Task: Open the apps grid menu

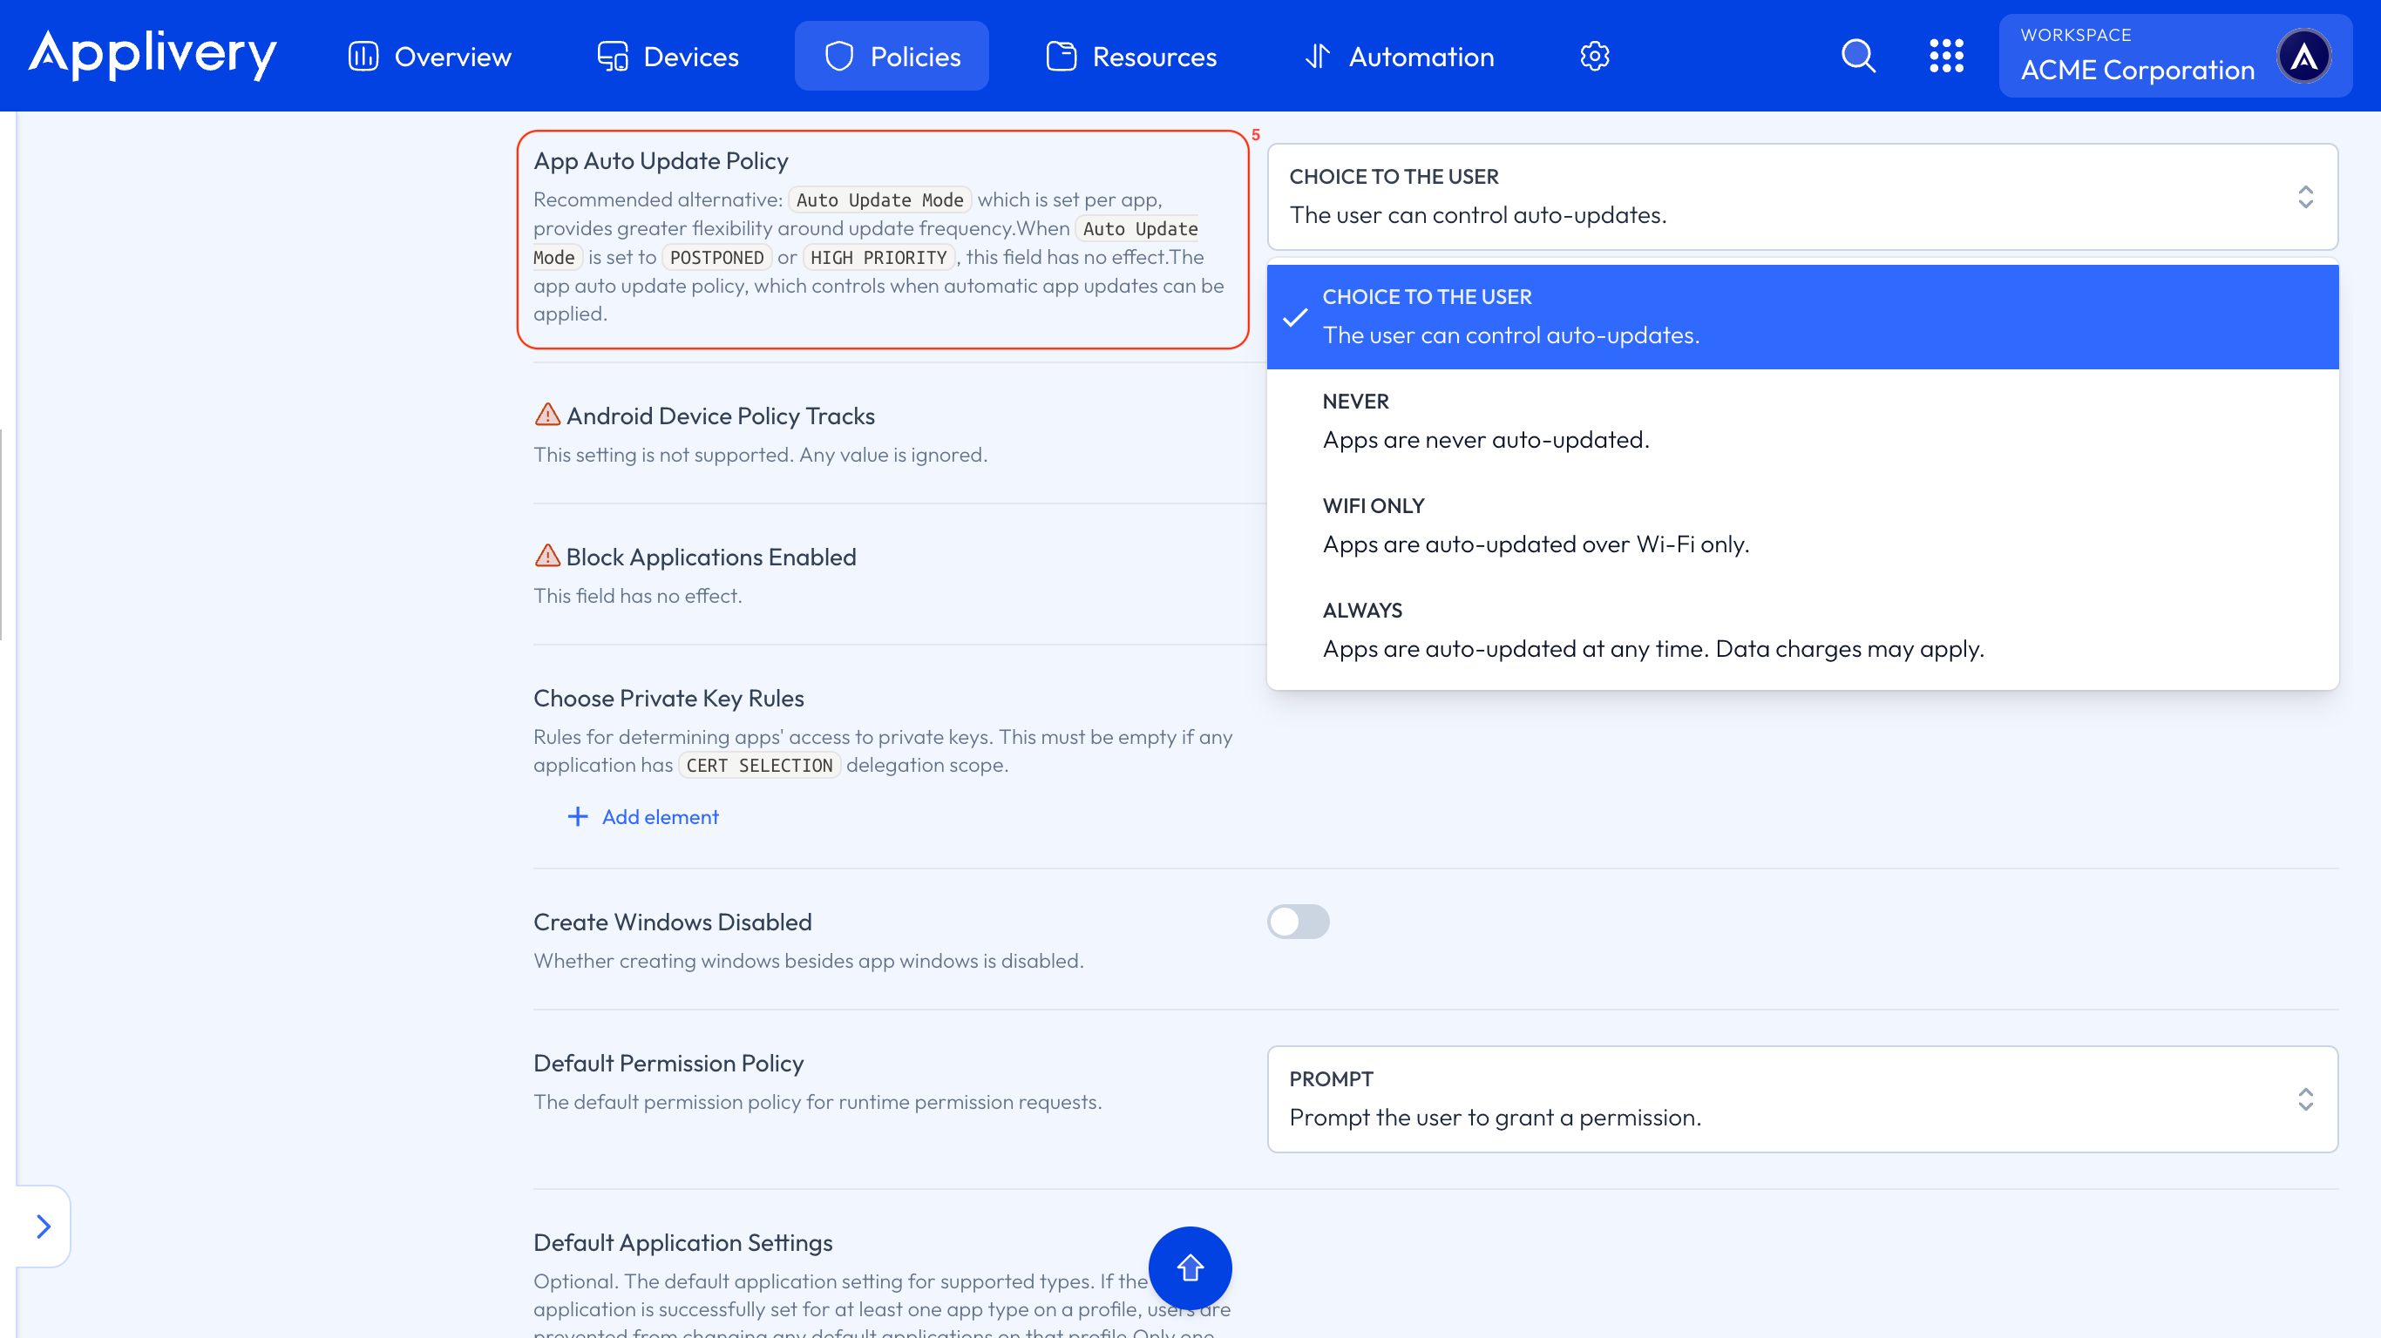Action: point(1948,56)
